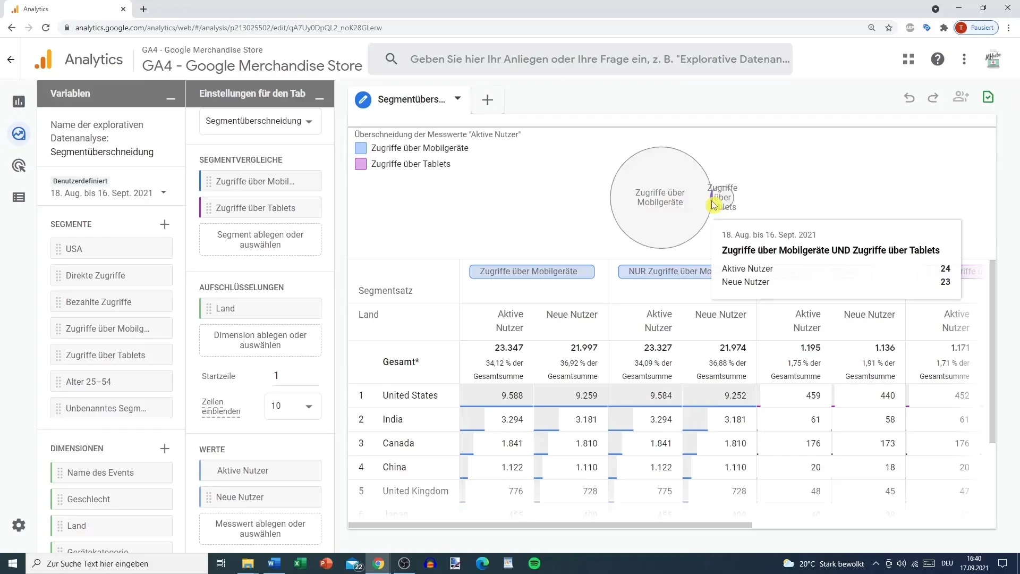Open Spotify in the Windows taskbar
The height and width of the screenshot is (574, 1020).
click(534, 563)
